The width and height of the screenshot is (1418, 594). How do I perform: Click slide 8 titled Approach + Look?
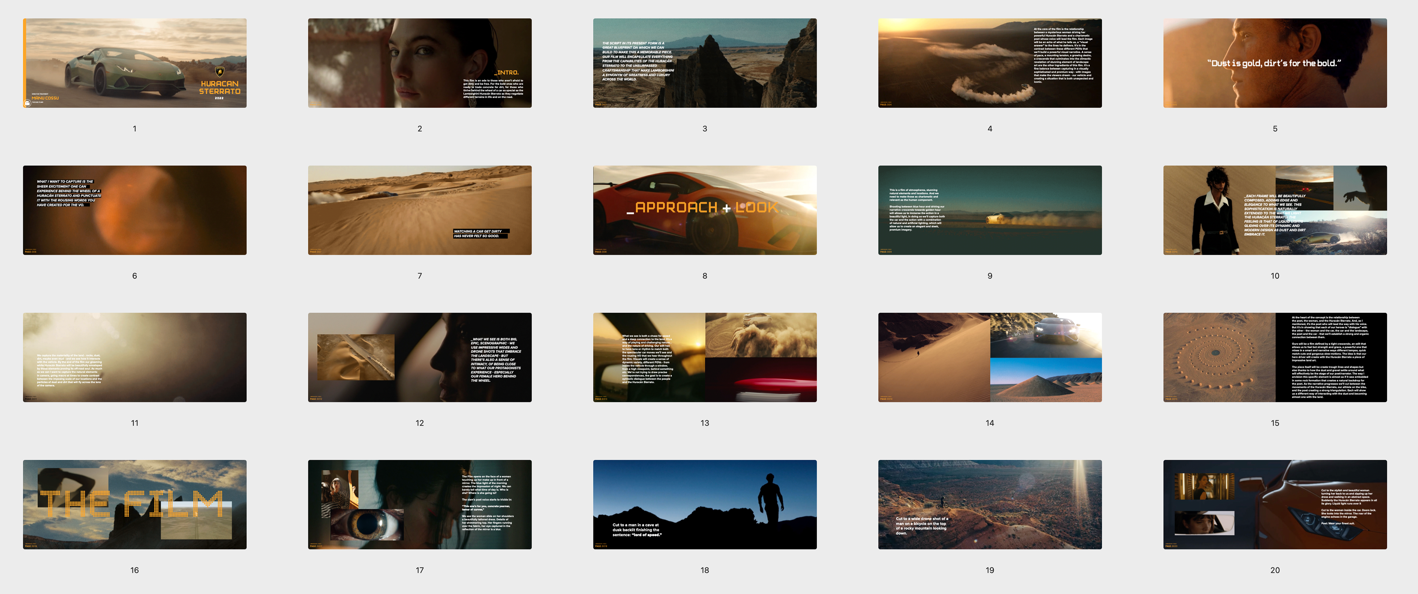coord(705,210)
